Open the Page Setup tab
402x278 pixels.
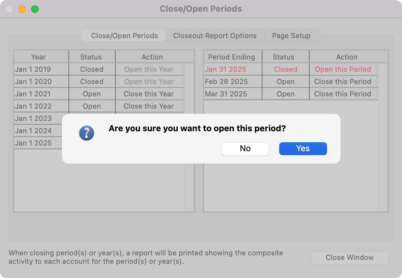click(x=291, y=36)
